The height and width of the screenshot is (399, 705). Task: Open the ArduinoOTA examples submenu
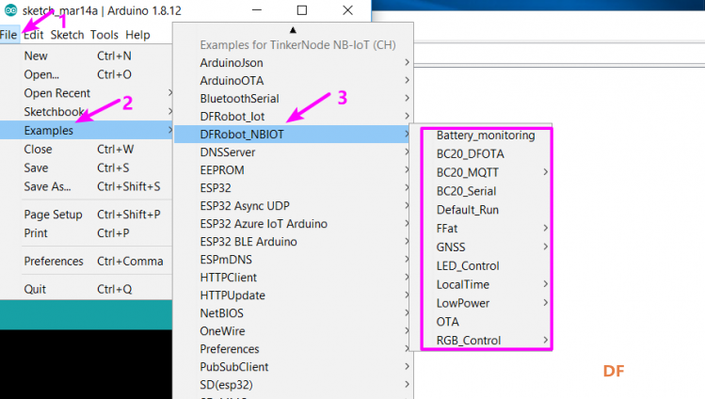(293, 80)
